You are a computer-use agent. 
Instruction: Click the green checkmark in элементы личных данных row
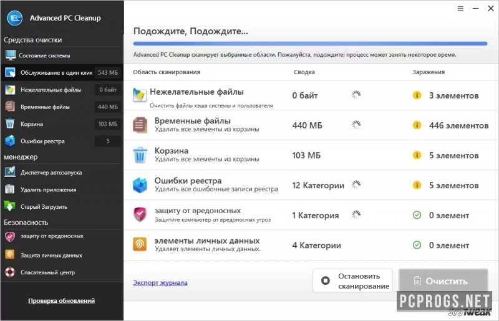click(x=417, y=245)
